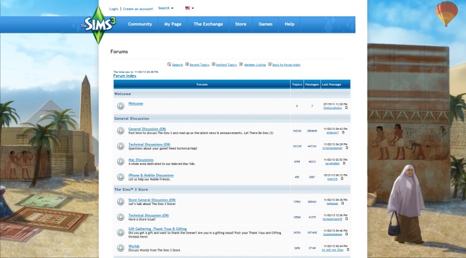Image resolution: width=466 pixels, height=258 pixels.
Task: Click the folder icon beside Store General Discussion
Action: point(121,202)
